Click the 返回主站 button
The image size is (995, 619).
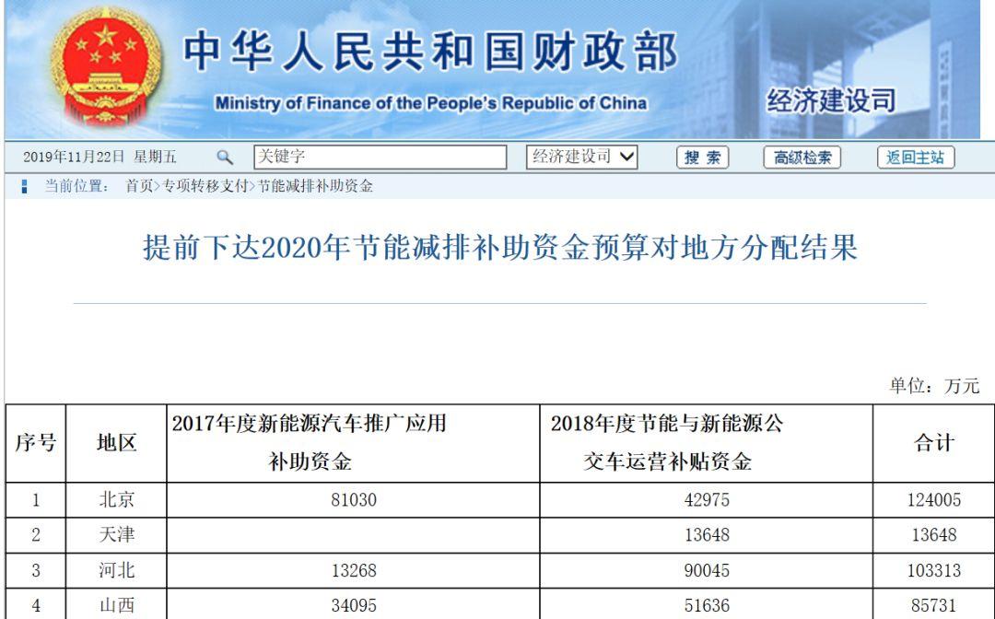[x=916, y=158]
